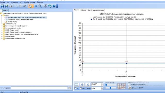The width and height of the screenshot is (165, 93).
Task: Click the magnifying glass search icon
Action: pos(40,6)
